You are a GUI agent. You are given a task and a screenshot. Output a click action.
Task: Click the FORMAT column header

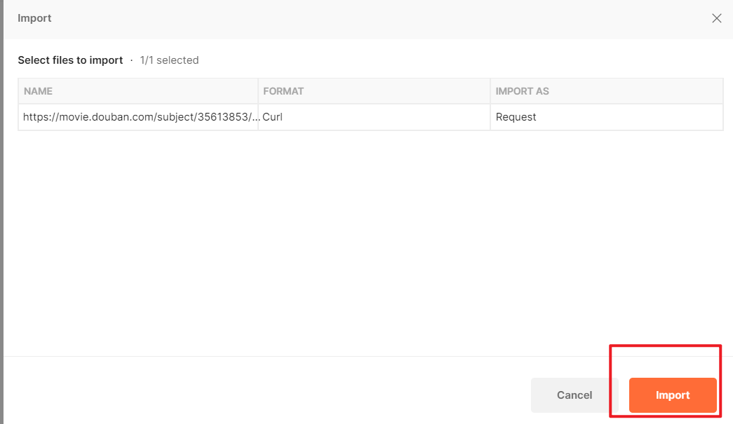pyautogui.click(x=283, y=91)
